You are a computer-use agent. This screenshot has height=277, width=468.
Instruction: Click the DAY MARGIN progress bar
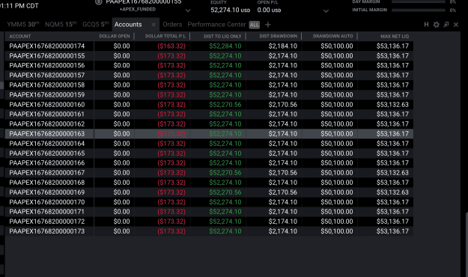click(419, 1)
